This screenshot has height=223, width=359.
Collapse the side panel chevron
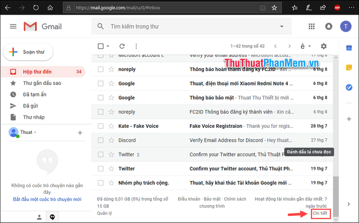tap(349, 204)
